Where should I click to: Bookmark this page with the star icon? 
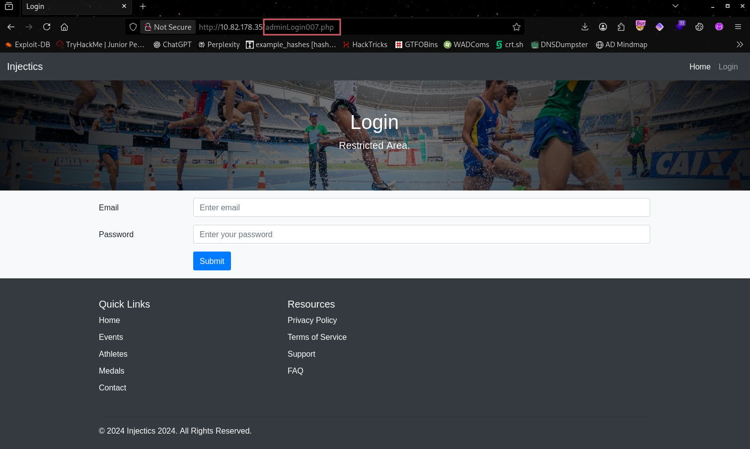click(517, 27)
